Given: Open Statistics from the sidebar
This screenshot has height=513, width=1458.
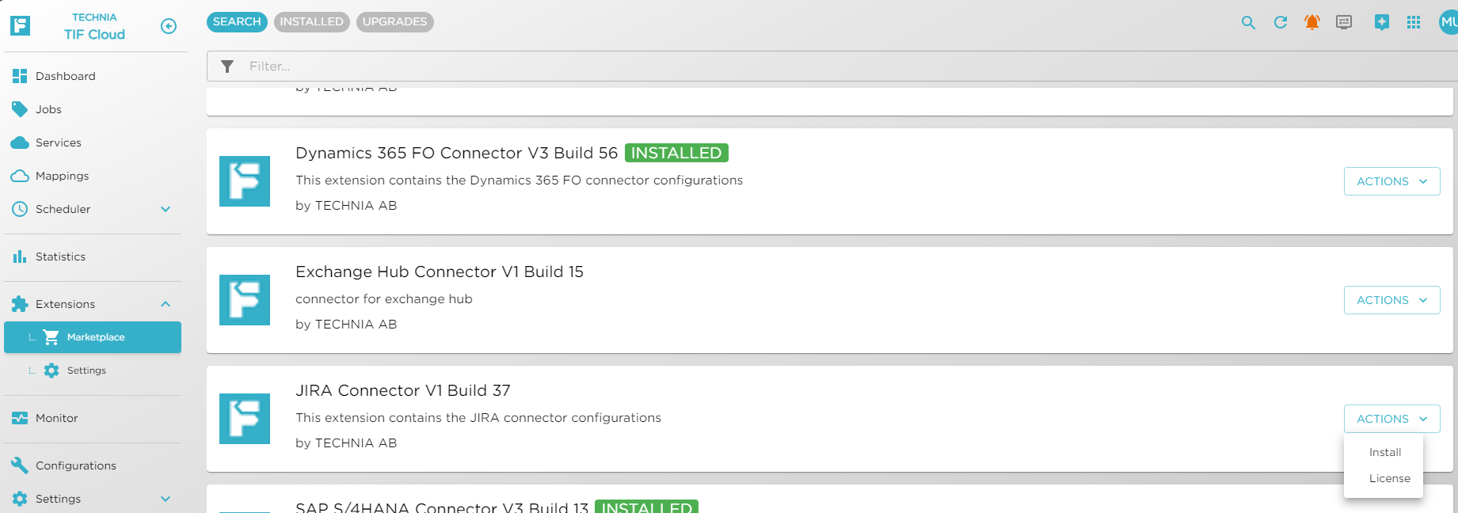Looking at the screenshot, I should pos(60,256).
